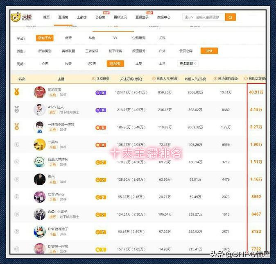Select the 颜值星秀 category

pyautogui.click(x=139, y=51)
